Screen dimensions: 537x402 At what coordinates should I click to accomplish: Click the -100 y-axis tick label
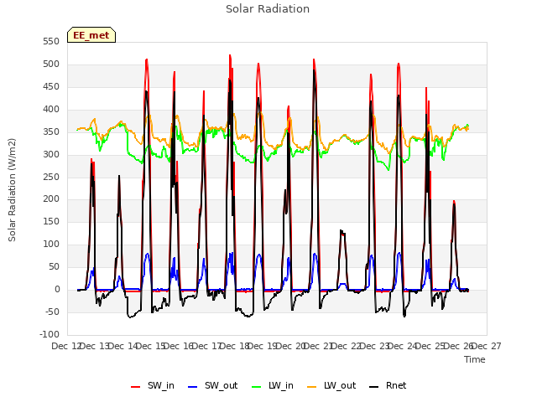coord(50,334)
